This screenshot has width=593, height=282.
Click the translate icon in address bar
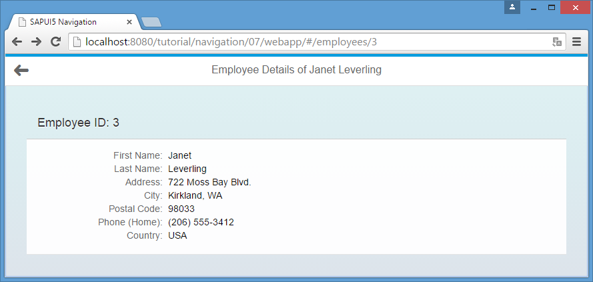pyautogui.click(x=557, y=42)
